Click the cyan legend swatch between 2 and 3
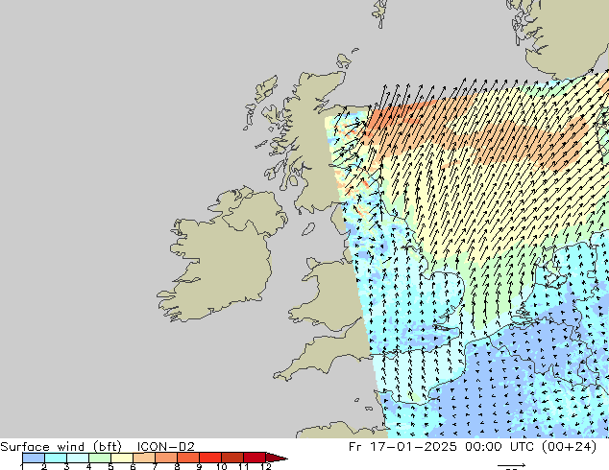The image size is (609, 470). pos(56,458)
